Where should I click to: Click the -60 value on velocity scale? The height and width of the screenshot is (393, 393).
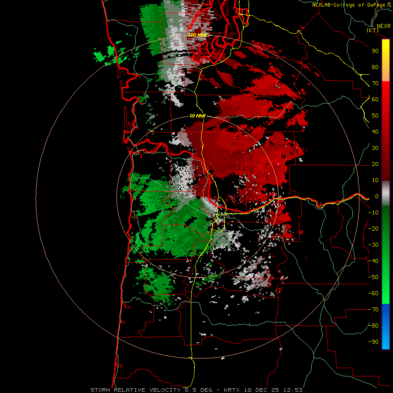tap(373, 293)
